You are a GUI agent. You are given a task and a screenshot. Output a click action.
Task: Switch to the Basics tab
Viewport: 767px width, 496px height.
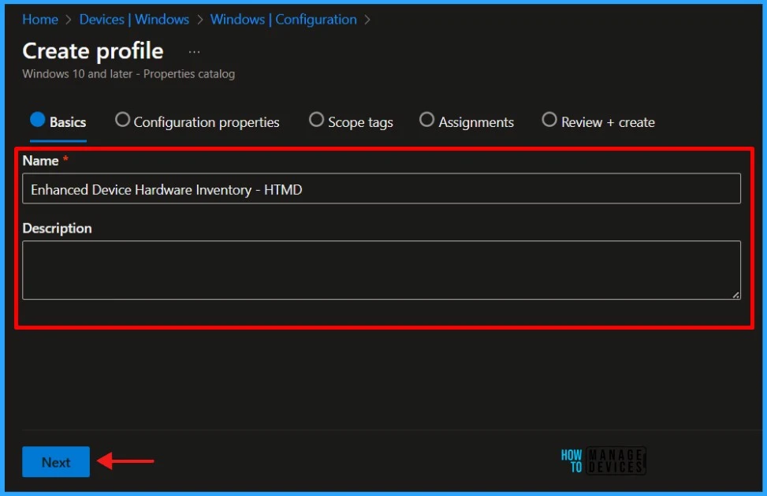pyautogui.click(x=58, y=121)
